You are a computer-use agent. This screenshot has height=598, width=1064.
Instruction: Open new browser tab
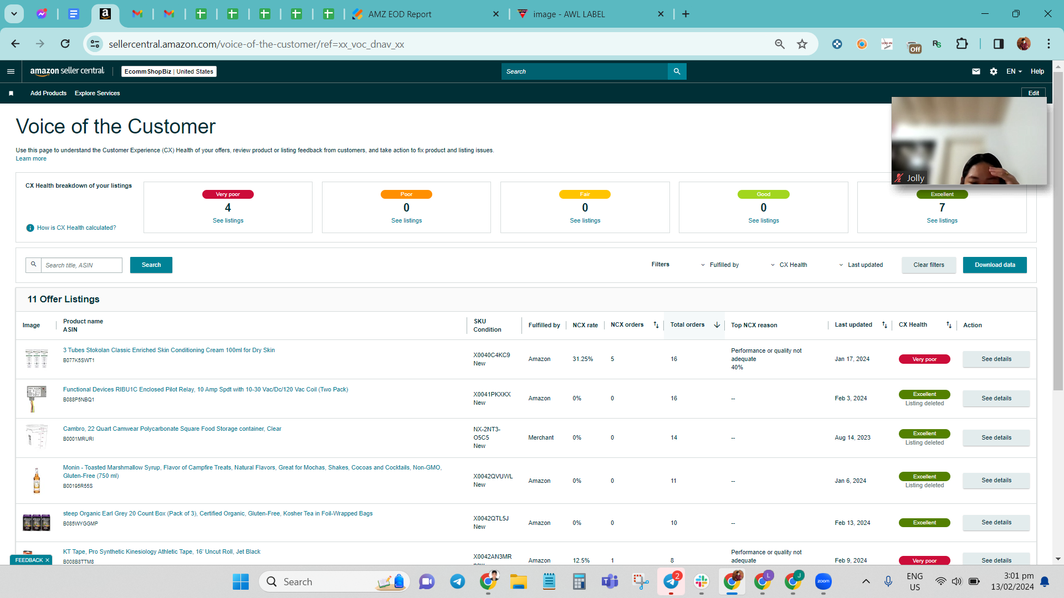coord(686,14)
